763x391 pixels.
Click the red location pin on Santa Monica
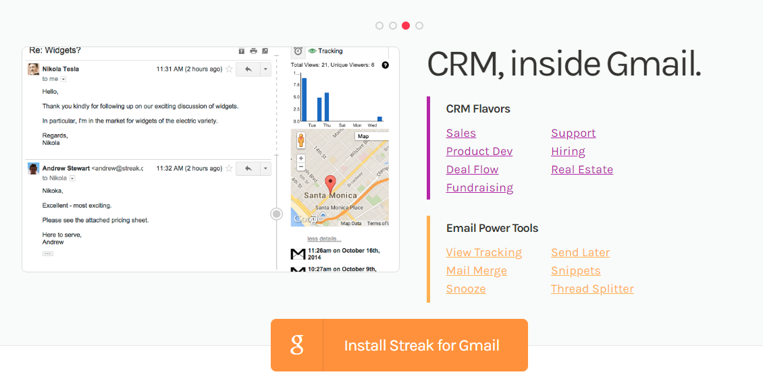click(330, 185)
